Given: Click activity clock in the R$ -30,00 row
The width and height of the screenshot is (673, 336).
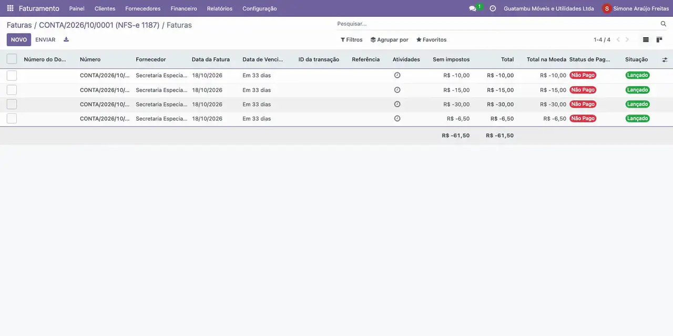Looking at the screenshot, I should point(397,104).
